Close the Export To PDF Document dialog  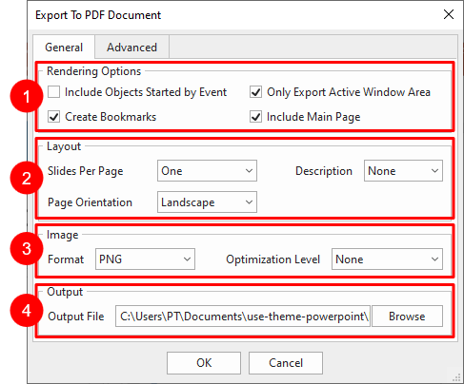[x=449, y=14]
